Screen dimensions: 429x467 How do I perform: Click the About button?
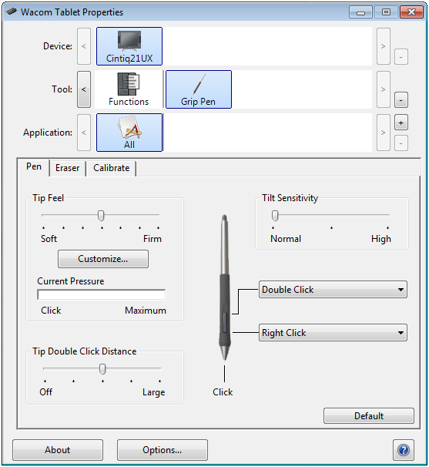(58, 450)
